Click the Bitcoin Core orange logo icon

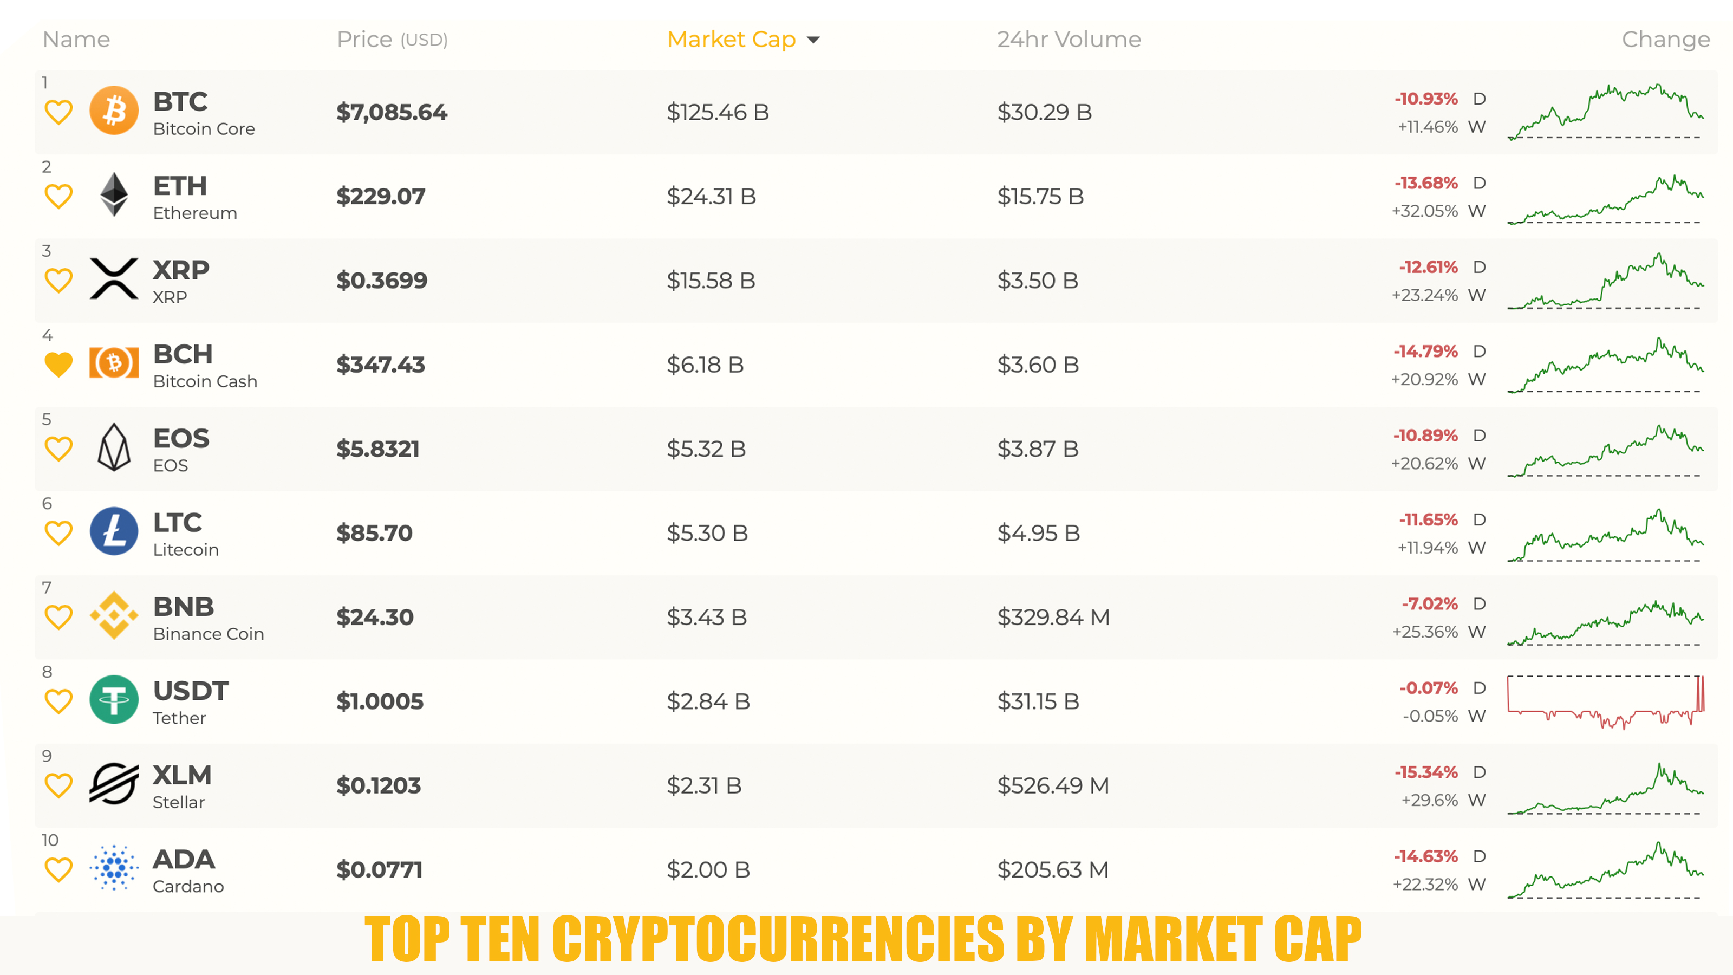point(114,110)
